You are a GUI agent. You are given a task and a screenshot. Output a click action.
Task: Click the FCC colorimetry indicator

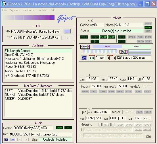[x=140, y=37]
